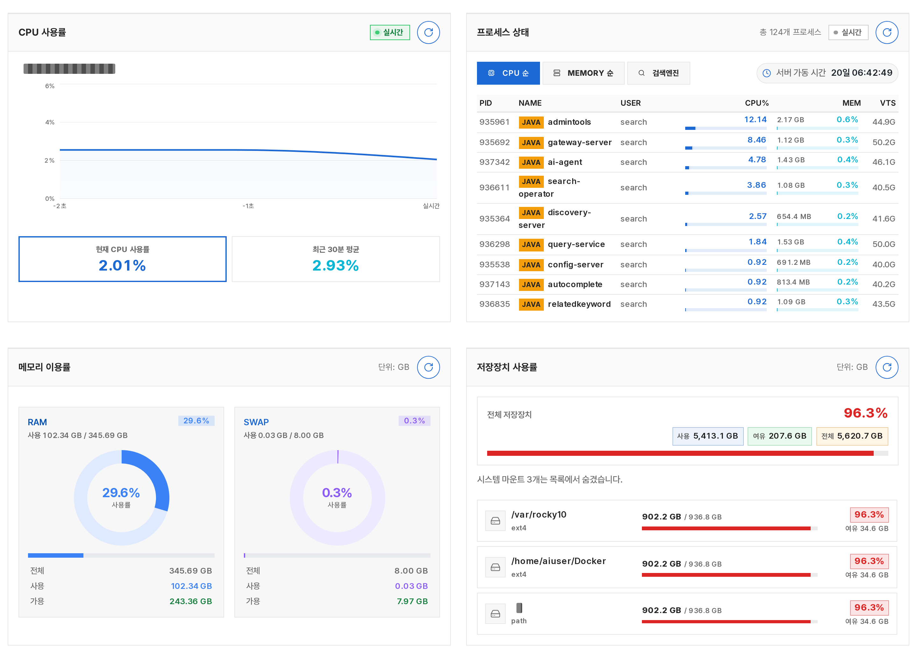Refresh the 저장장치 사용률 panel
The width and height of the screenshot is (917, 664).
[887, 367]
